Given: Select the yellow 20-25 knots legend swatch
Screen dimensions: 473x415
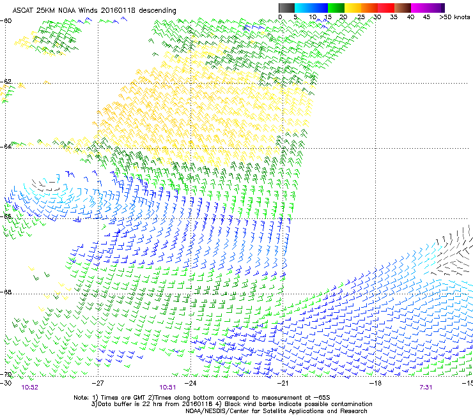Looking at the screenshot, I should pyautogui.click(x=353, y=8).
